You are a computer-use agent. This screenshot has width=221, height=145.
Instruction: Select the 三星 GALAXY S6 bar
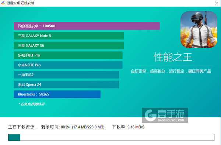(x=69, y=45)
